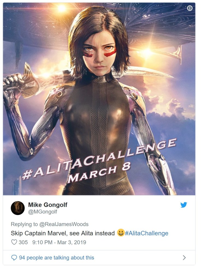Image resolution: width=201 pixels, height=267 pixels.
Task: Expand conversation with right chevron arrow
Action: tap(184, 258)
